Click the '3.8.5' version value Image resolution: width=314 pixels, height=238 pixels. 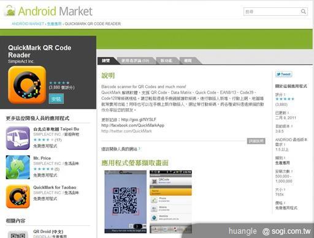pyautogui.click(x=280, y=131)
